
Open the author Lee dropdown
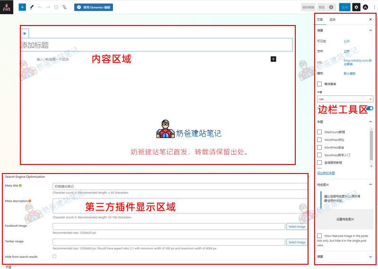[345, 99]
